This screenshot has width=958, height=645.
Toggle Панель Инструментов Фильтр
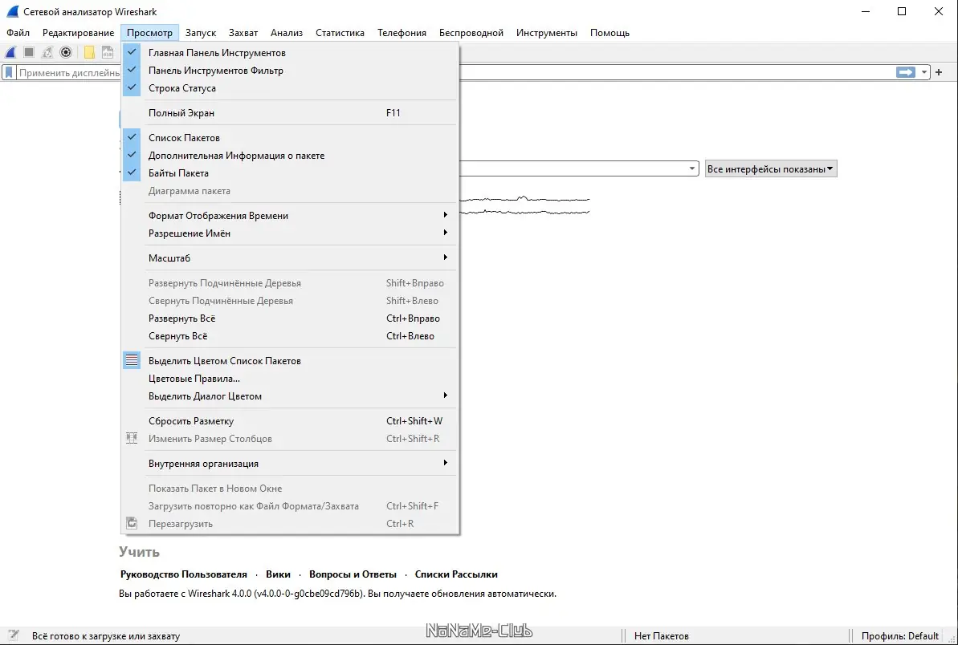click(289, 70)
